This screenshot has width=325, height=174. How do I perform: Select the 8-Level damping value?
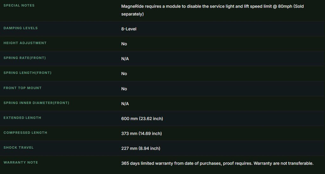[129, 29]
